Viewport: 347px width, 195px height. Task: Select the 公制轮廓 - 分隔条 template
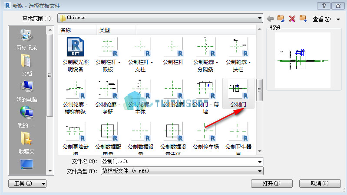(205, 55)
